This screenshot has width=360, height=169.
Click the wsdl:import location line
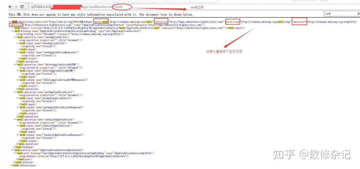(129, 28)
